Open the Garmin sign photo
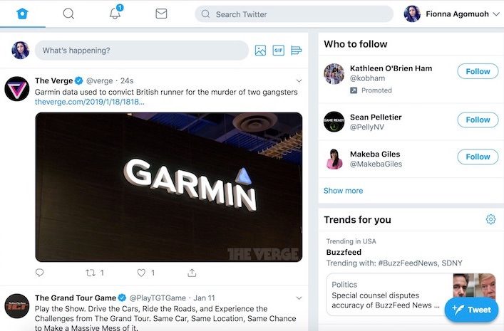 pos(169,186)
